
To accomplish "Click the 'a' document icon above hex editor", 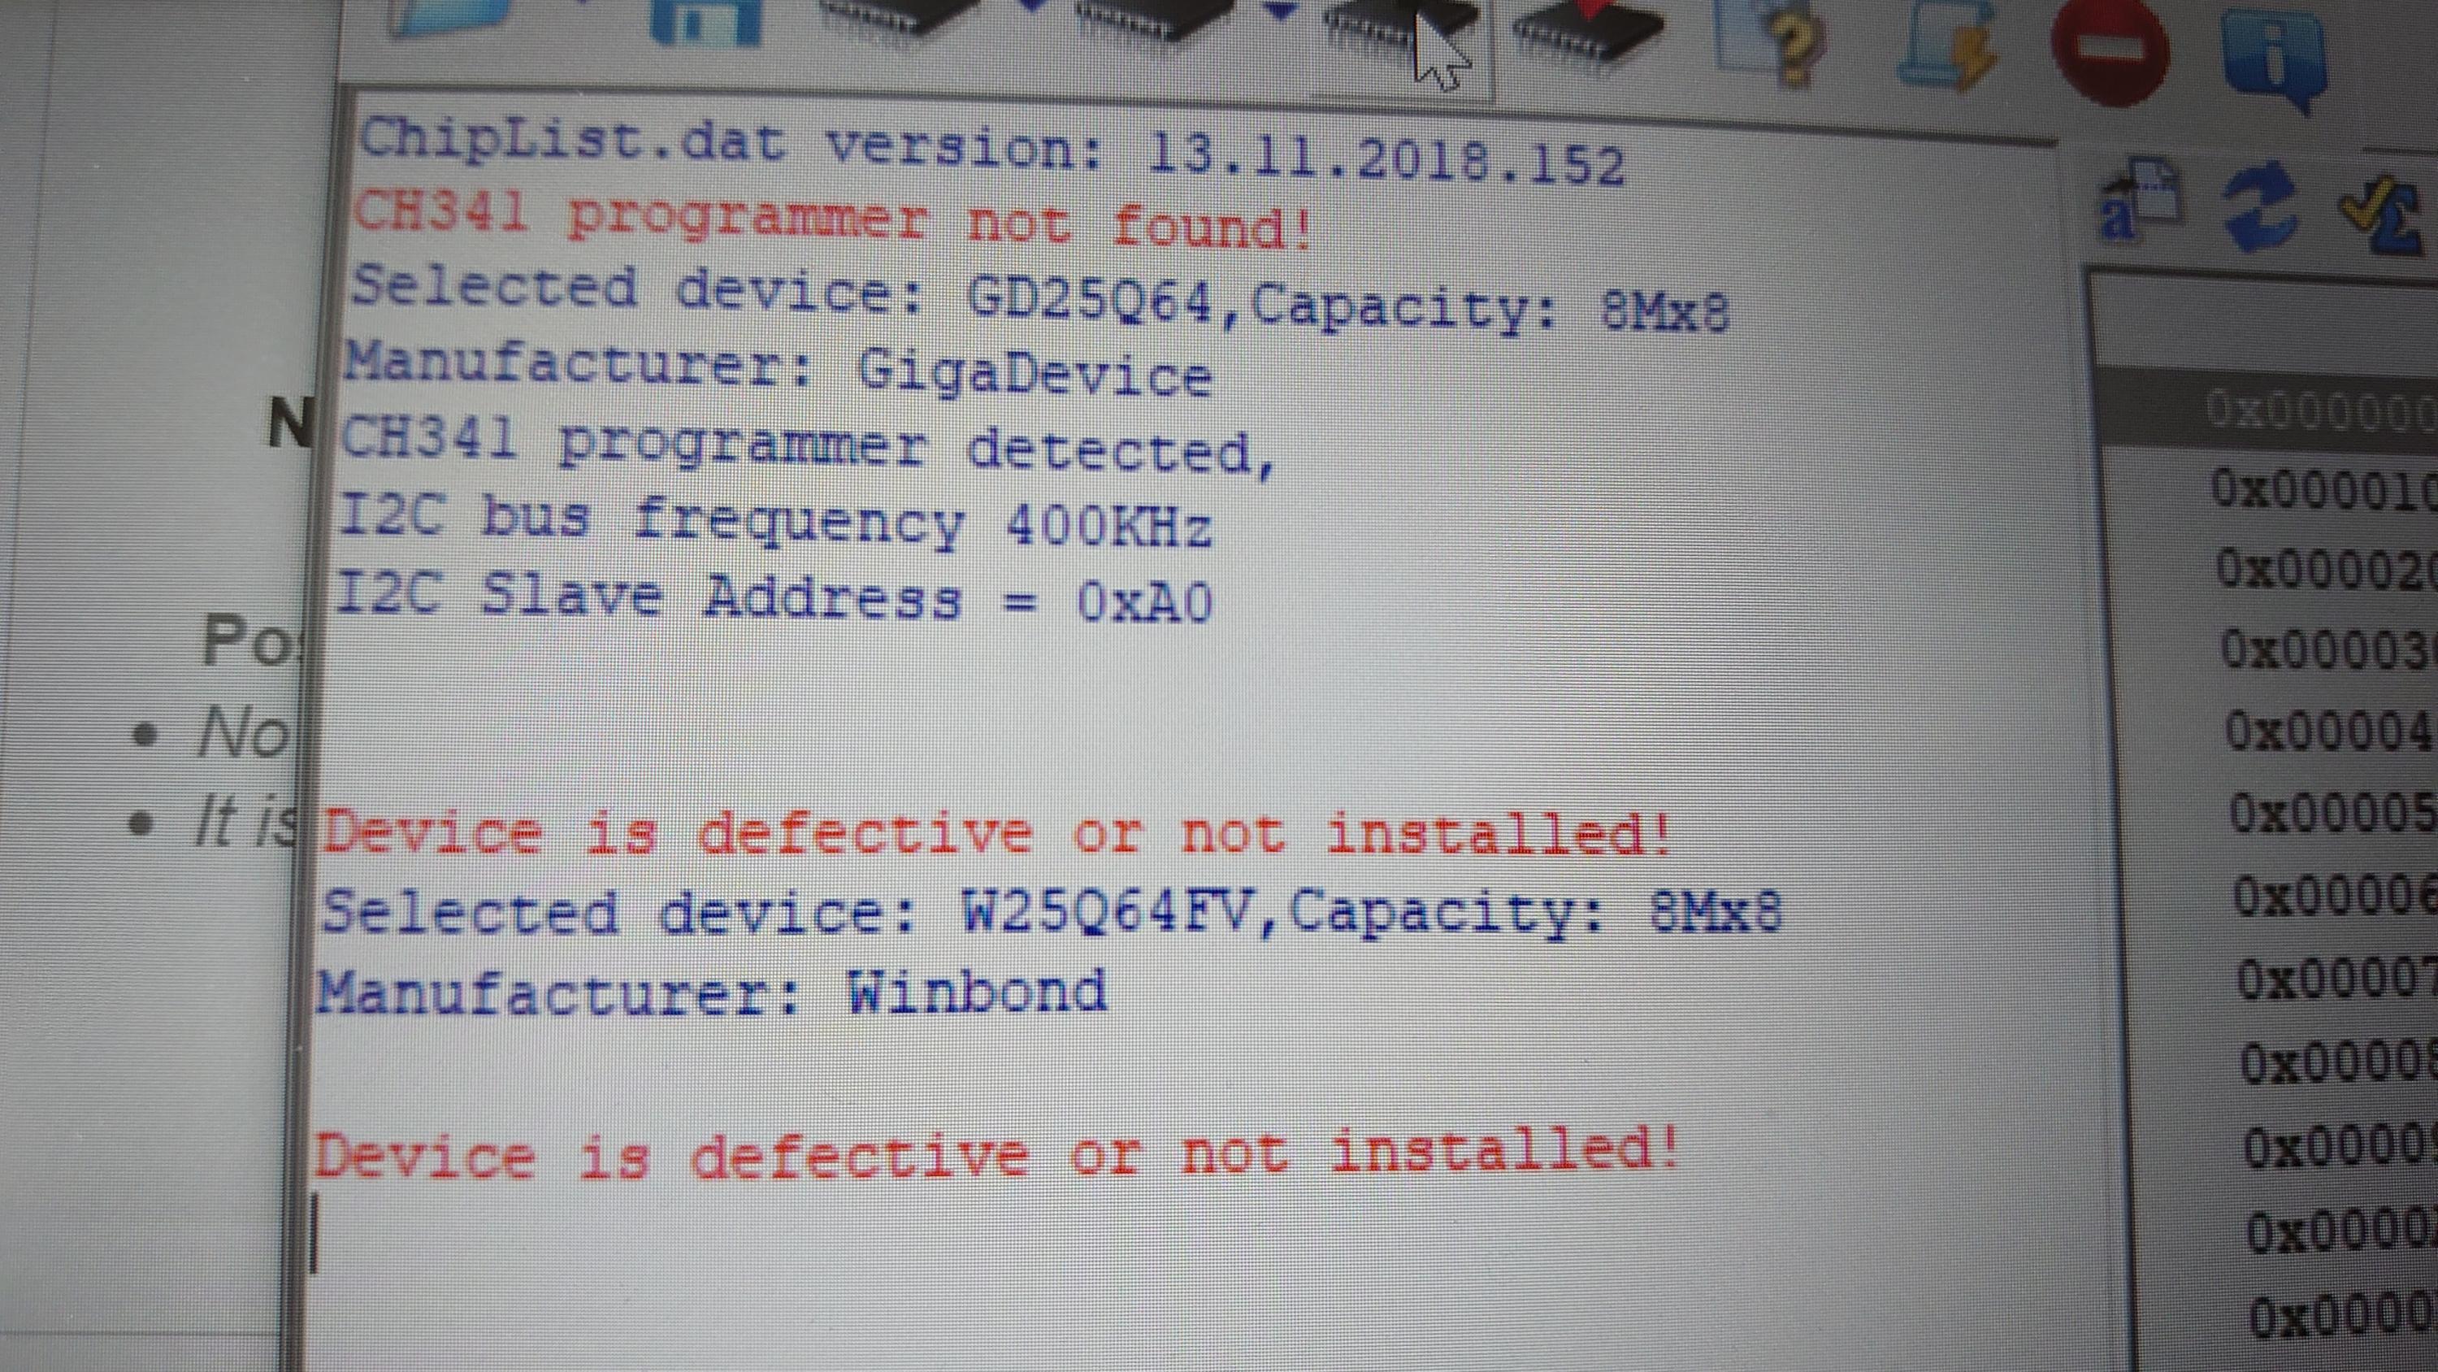I will coord(2139,201).
